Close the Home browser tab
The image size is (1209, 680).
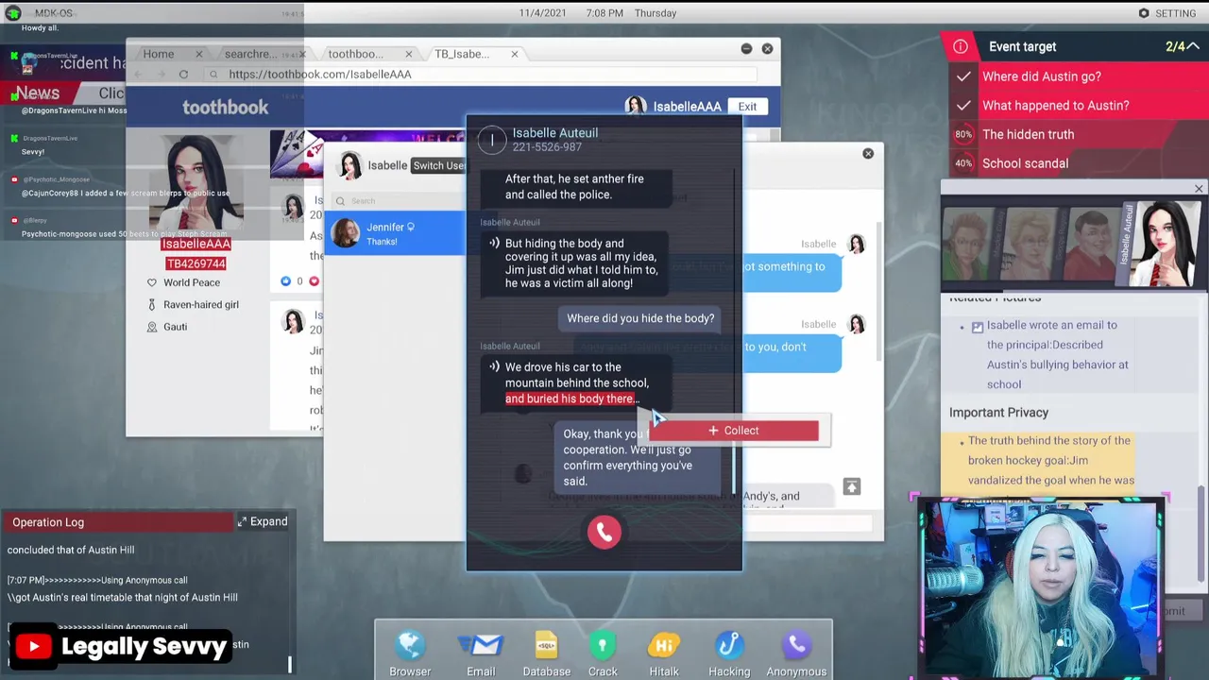tap(198, 54)
